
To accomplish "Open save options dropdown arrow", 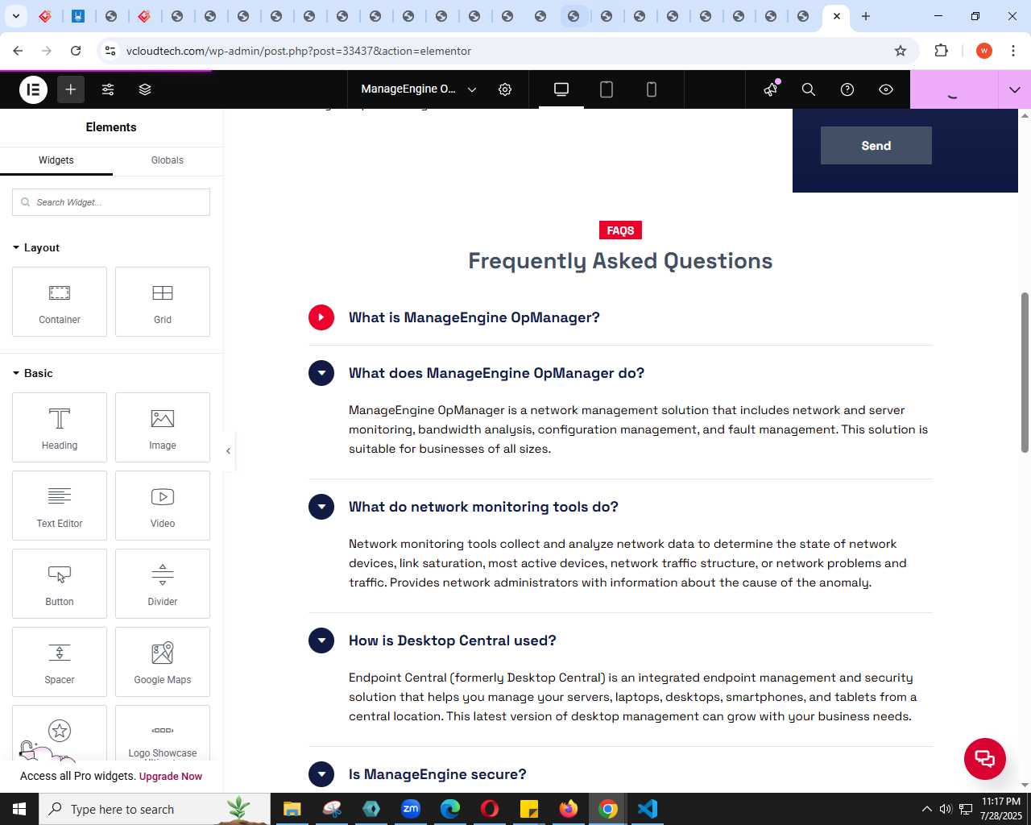I will coord(1015,89).
